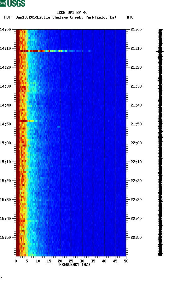Screen dimensions: 174x281
Task: Click the 22:10 UTC time label
Action: click(136, 162)
